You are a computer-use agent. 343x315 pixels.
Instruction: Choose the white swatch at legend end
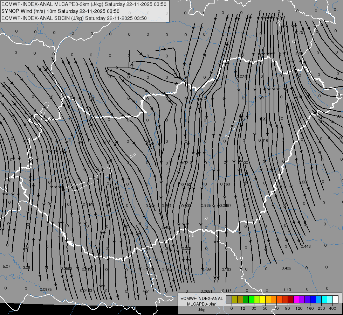coord(336,299)
